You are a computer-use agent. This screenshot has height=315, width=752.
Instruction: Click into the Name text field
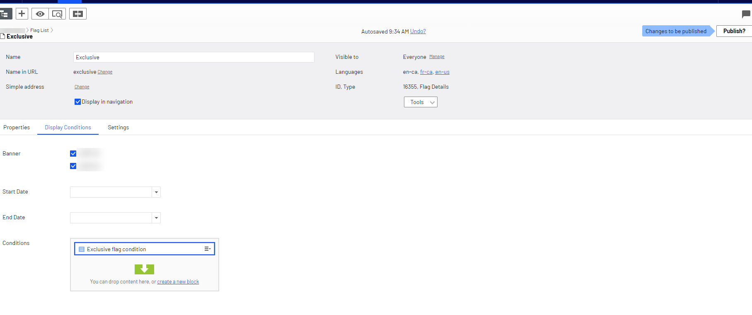(x=193, y=58)
